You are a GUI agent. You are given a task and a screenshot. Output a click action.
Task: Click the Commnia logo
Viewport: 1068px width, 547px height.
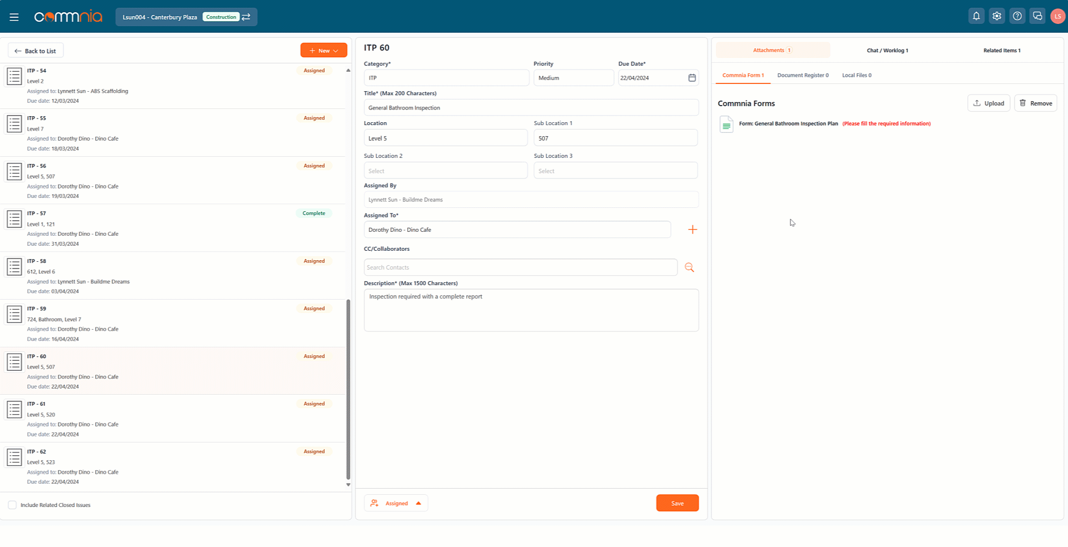pos(68,17)
